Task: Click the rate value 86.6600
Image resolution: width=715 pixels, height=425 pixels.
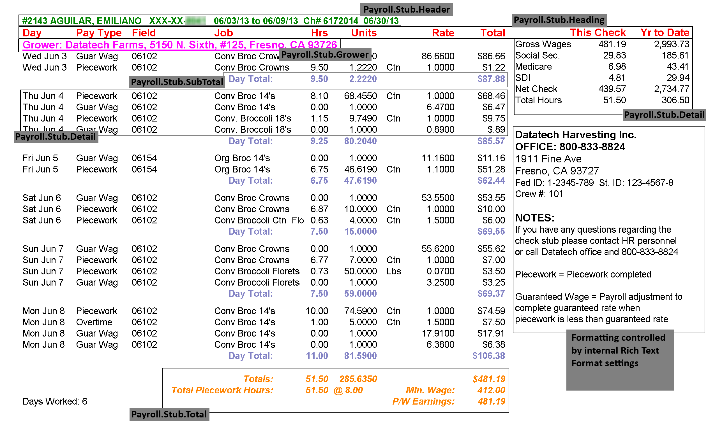Action: (438, 56)
